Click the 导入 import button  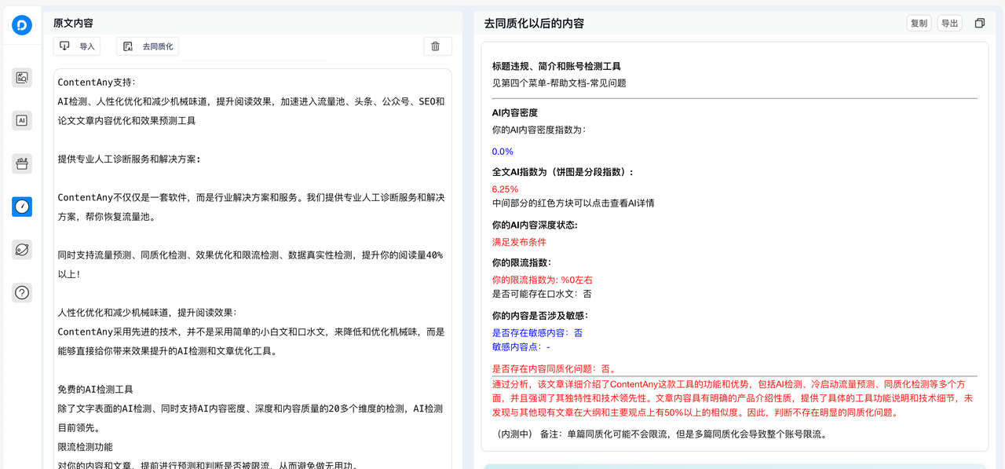coord(77,46)
